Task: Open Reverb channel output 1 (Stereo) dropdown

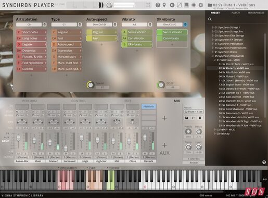Action: click(x=148, y=157)
